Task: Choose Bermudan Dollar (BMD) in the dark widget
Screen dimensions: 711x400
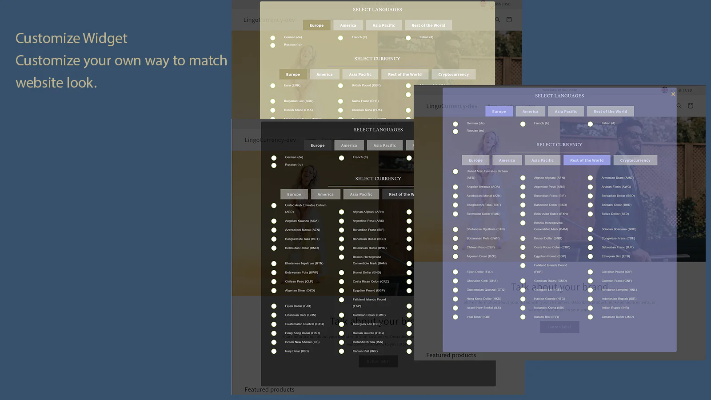Action: point(274,248)
